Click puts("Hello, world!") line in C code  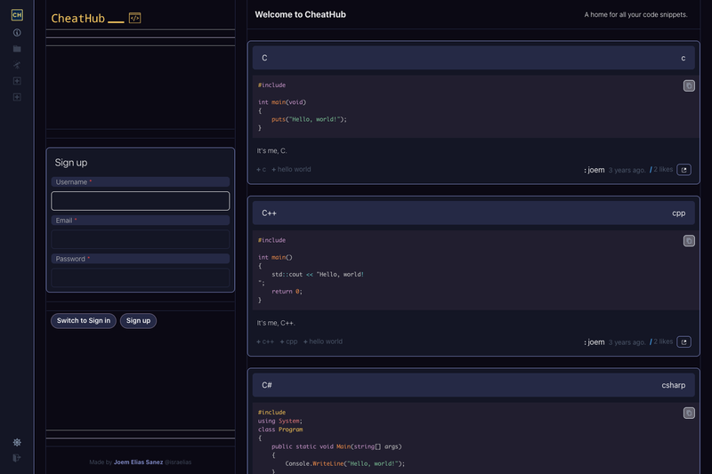309,119
